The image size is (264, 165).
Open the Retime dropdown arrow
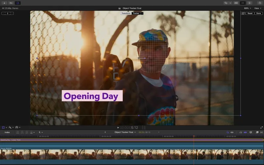[x=20, y=128]
